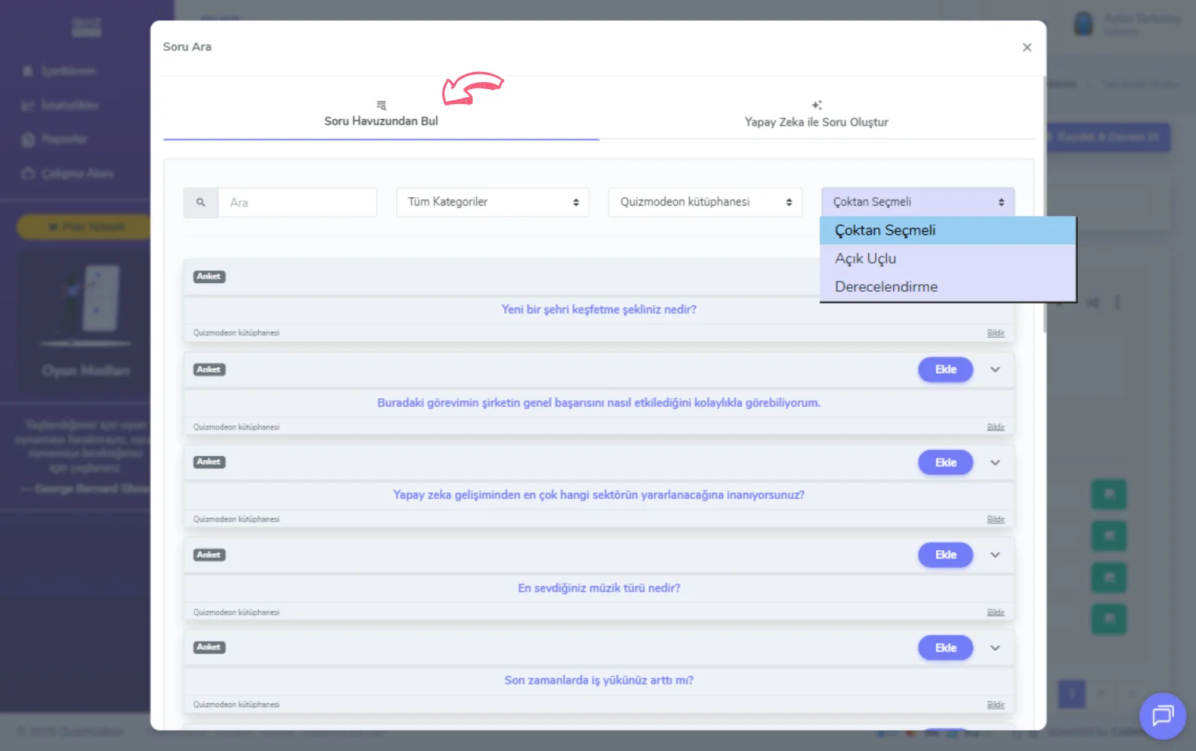Choose Derecelendirme question type option
This screenshot has width=1196, height=751.
(886, 287)
